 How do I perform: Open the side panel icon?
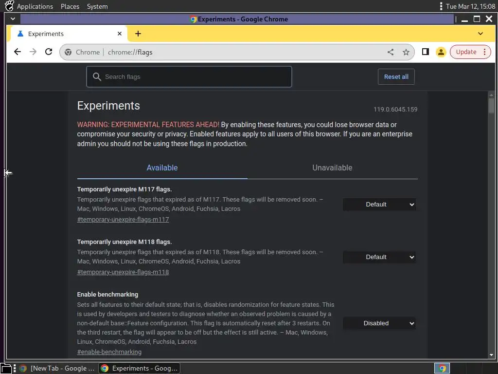coord(425,52)
